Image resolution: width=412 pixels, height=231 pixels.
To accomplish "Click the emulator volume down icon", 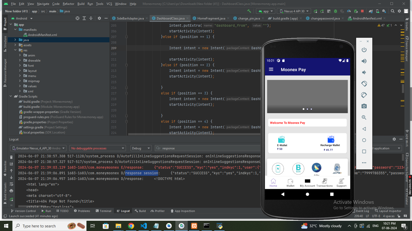I will tap(364, 72).
